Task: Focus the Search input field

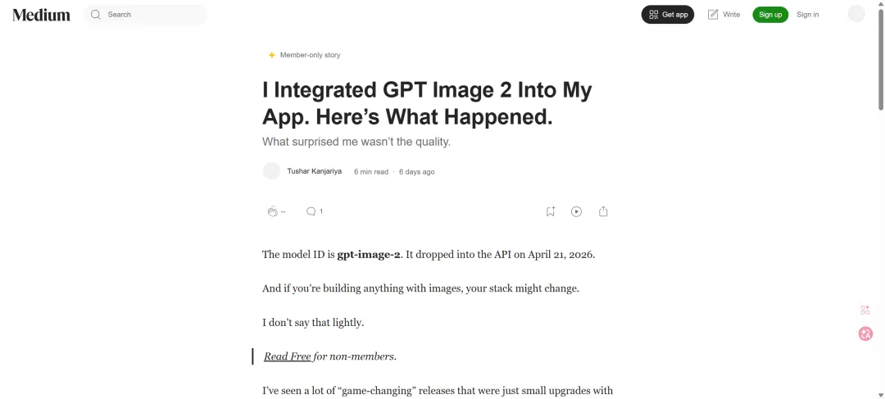Action: 146,15
